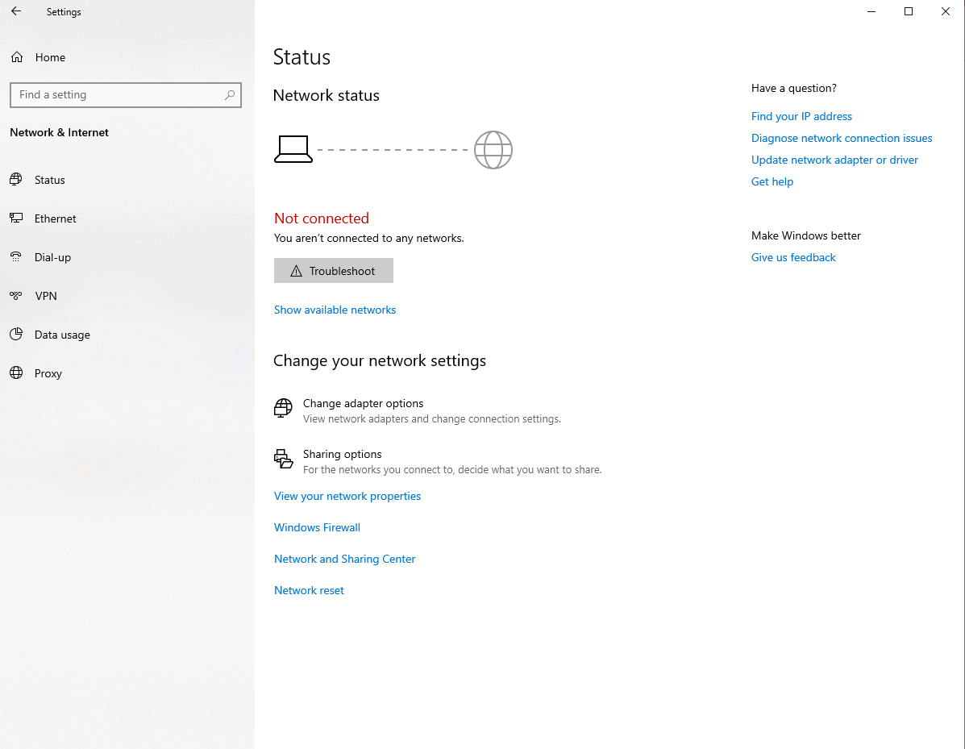Click "You aren't connected to any networks." text
The image size is (965, 749).
[x=368, y=238]
